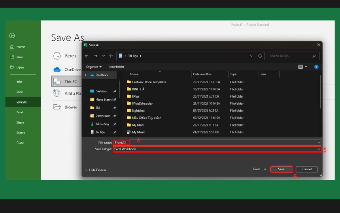
Task: Click the Up one level arrow
Action: 111,56
